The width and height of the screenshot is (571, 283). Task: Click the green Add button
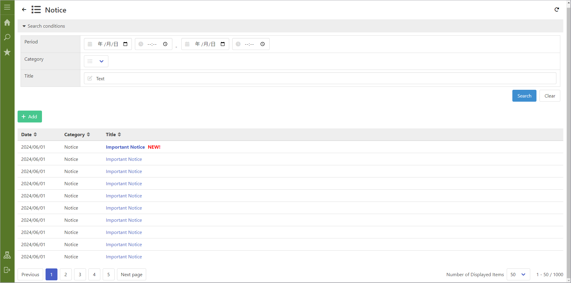coord(30,117)
